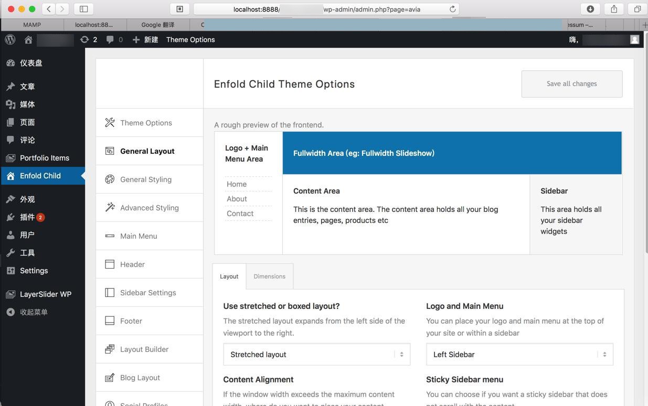Click Save all changes button
This screenshot has height=406, width=648.
[571, 84]
